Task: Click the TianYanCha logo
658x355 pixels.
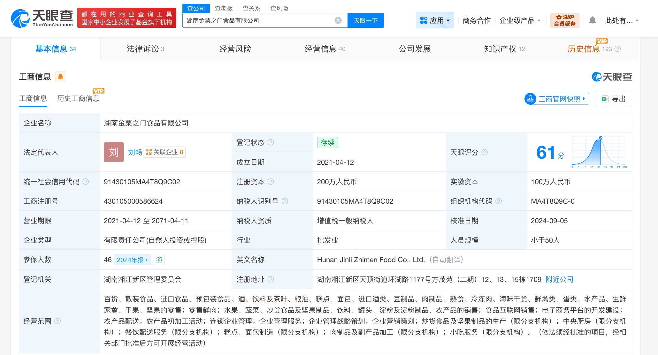Action: tap(42, 19)
